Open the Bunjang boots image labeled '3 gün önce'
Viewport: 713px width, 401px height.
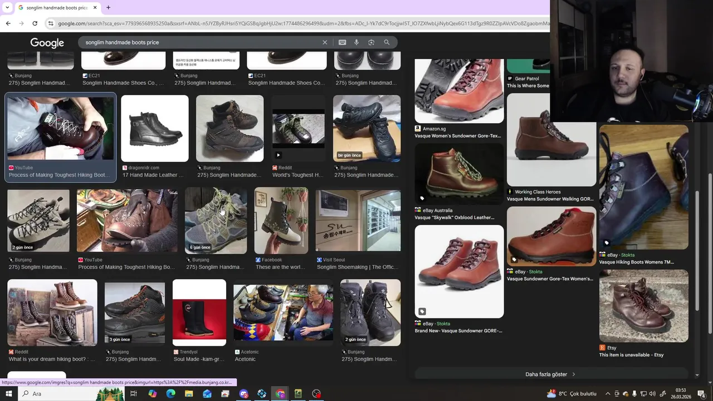[135, 312]
